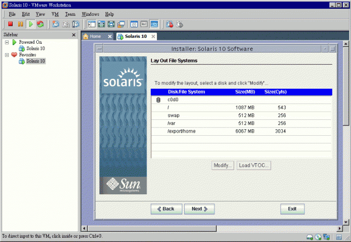
Task: Open the Windows menu
Action: coord(90,14)
